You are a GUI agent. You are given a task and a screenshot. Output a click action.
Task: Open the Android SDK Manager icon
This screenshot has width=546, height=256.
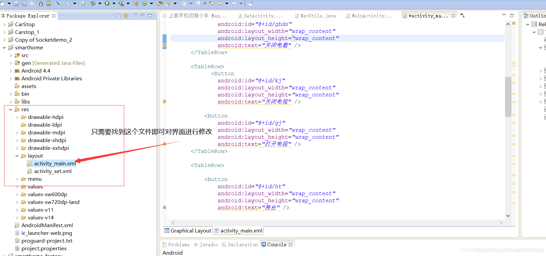(x=41, y=3)
